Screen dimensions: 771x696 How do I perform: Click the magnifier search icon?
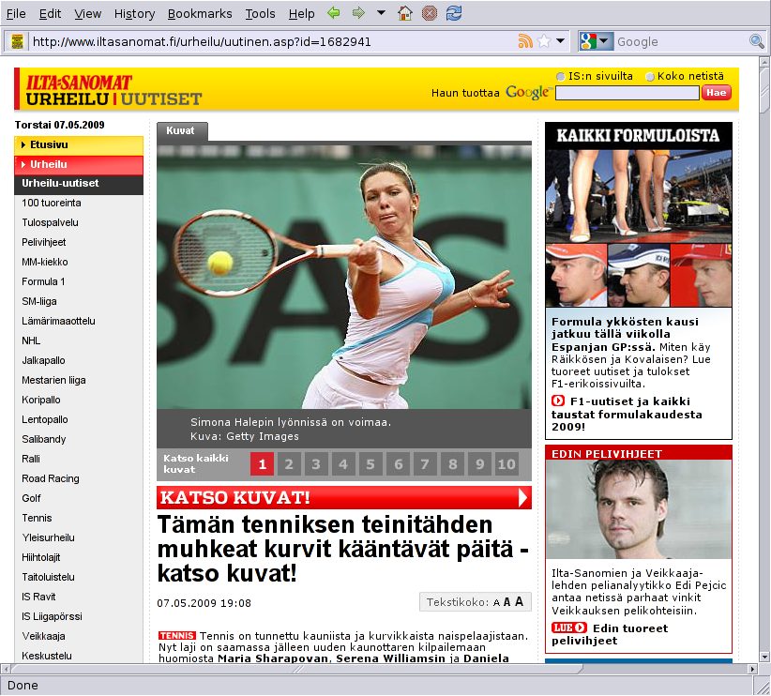(756, 41)
